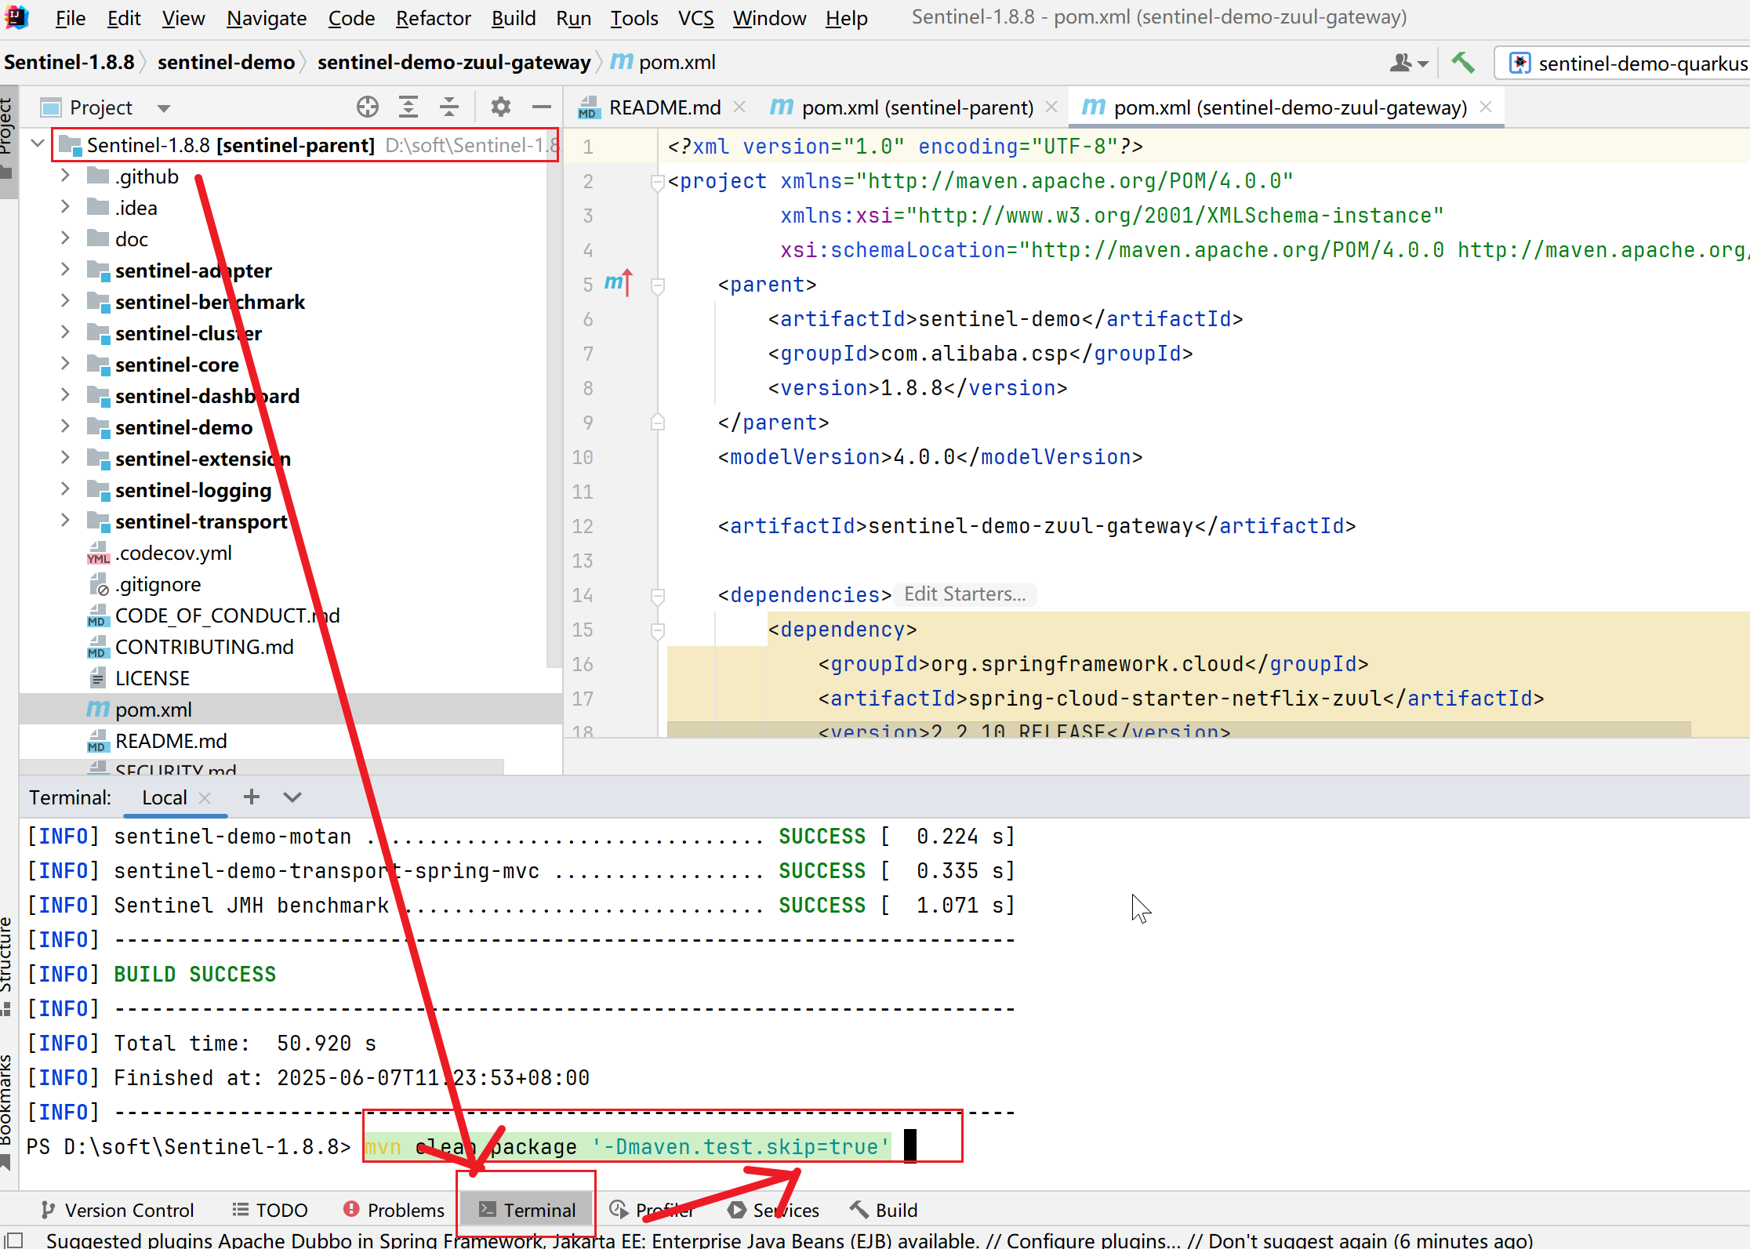Open the Refactor menu
The width and height of the screenshot is (1750, 1249).
tap(433, 18)
